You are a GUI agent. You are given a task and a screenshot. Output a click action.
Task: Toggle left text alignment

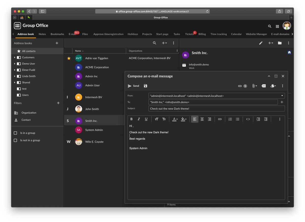[195, 119]
